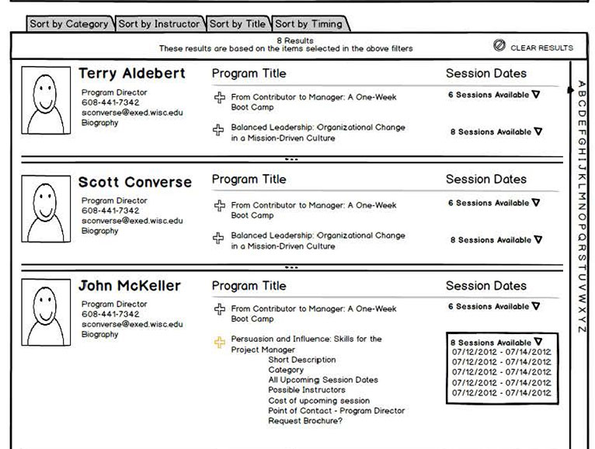The height and width of the screenshot is (449, 595).
Task: Open Terry Aldebert's 8 Sessions Available dropdown
Action: pyautogui.click(x=496, y=132)
